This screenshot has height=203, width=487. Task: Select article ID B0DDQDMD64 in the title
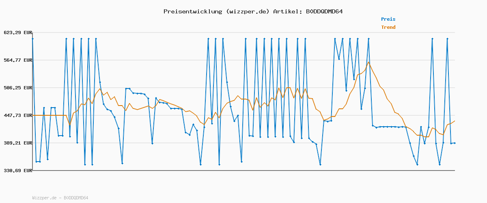coord(324,11)
